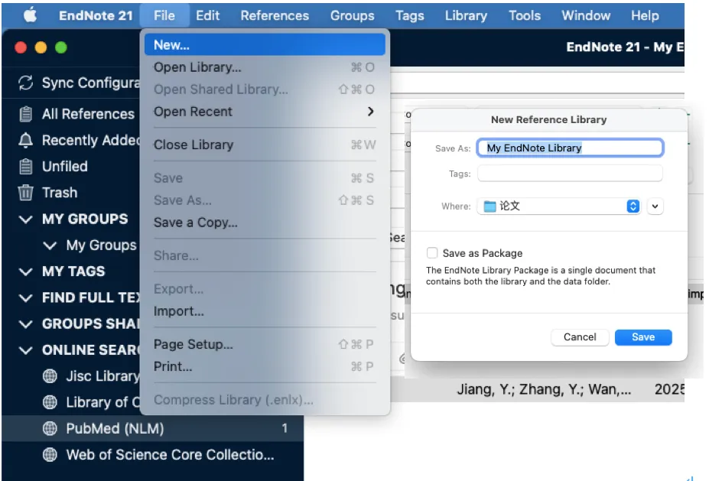Click the Web of Science globe icon
This screenshot has height=481, width=709.
click(50, 455)
